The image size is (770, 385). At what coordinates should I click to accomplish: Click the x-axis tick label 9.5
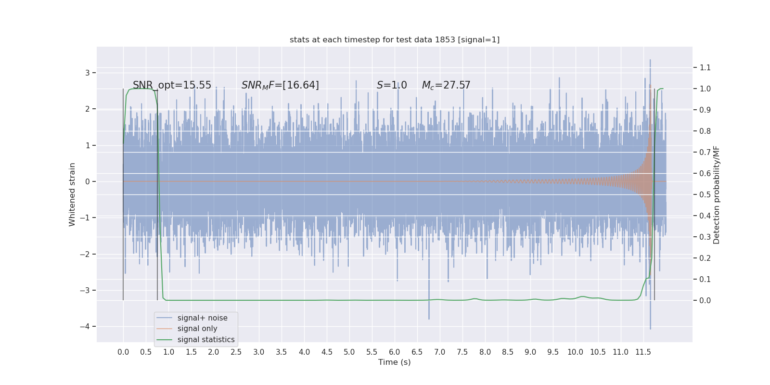(553, 352)
